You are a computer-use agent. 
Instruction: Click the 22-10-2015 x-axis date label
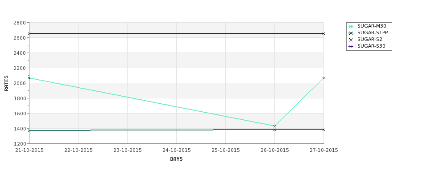click(x=79, y=150)
